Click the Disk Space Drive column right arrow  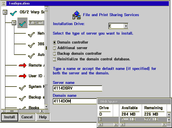116,124
